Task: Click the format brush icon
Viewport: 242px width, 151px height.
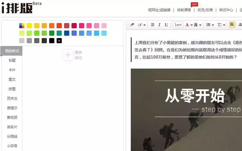Action: pos(140,25)
